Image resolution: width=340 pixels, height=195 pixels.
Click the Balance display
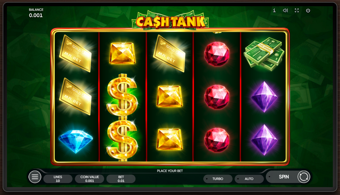coord(36,13)
